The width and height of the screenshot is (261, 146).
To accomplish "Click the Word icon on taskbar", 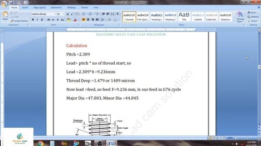I will click(x=111, y=143).
